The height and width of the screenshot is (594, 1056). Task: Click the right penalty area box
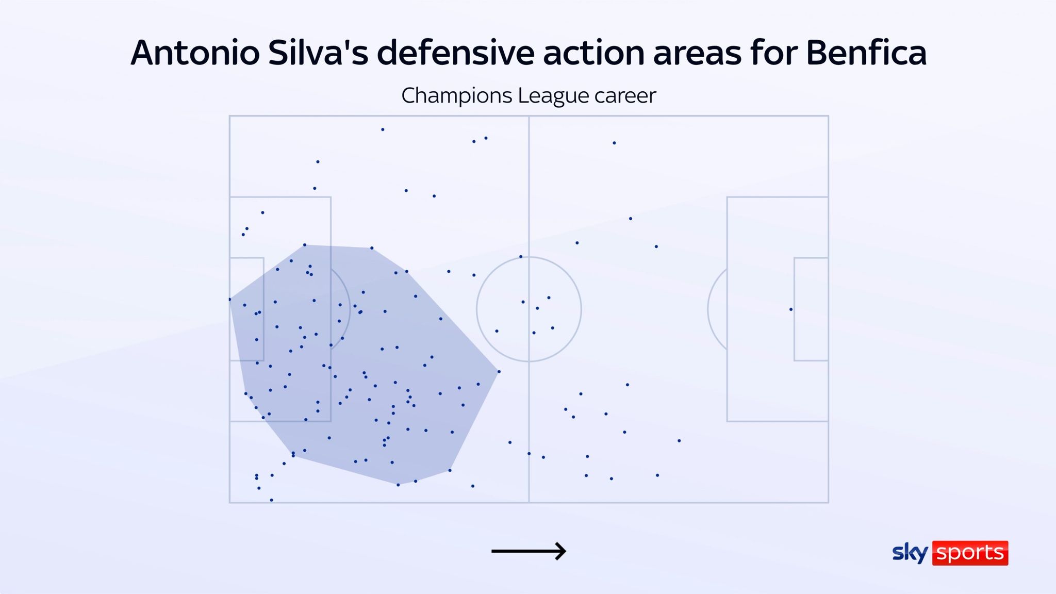coord(778,309)
